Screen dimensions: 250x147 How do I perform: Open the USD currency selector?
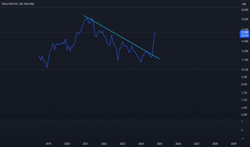pos(244,4)
